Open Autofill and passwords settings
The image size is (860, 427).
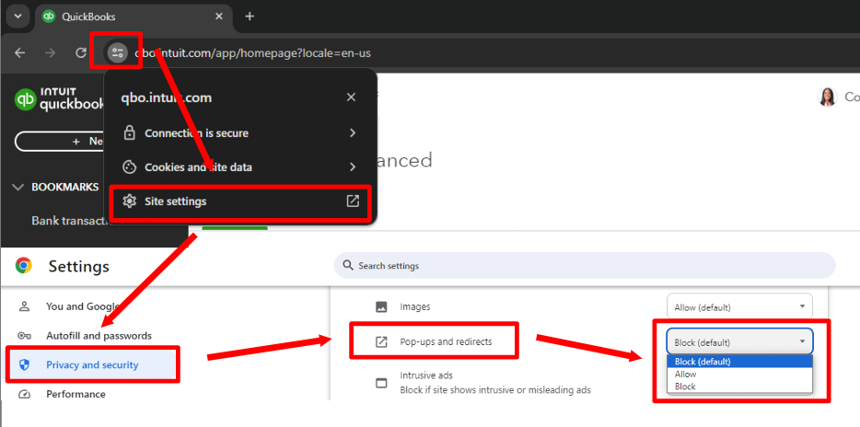[99, 336]
